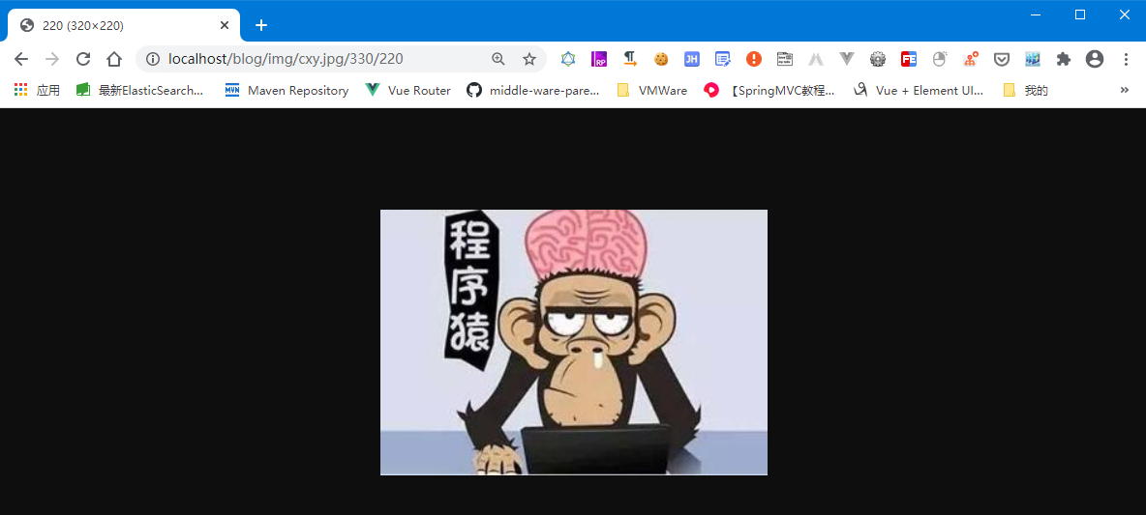Click the forward navigation arrow
The image size is (1146, 515).
(x=52, y=59)
